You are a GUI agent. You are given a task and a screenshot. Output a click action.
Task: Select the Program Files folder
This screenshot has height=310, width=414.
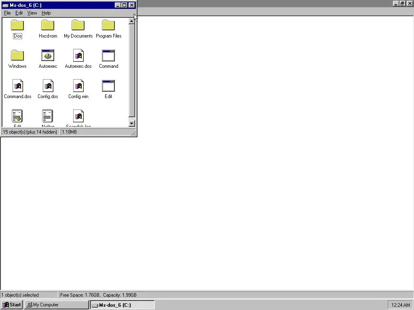click(x=108, y=25)
